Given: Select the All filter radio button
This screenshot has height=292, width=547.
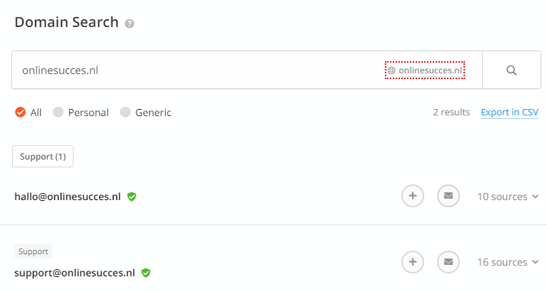Looking at the screenshot, I should [20, 113].
